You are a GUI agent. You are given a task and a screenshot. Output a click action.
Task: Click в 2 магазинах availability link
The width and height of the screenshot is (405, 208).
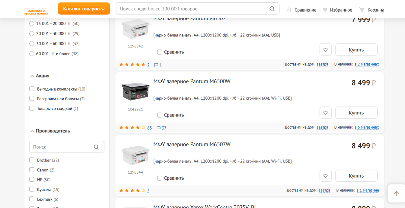pyautogui.click(x=367, y=64)
